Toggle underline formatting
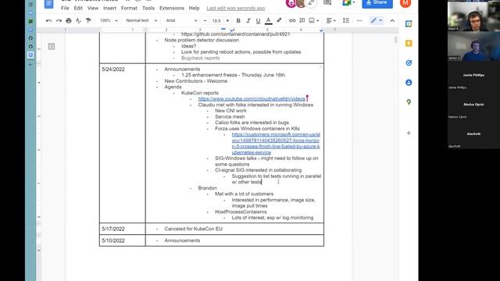This screenshot has width=500, height=281. click(258, 21)
